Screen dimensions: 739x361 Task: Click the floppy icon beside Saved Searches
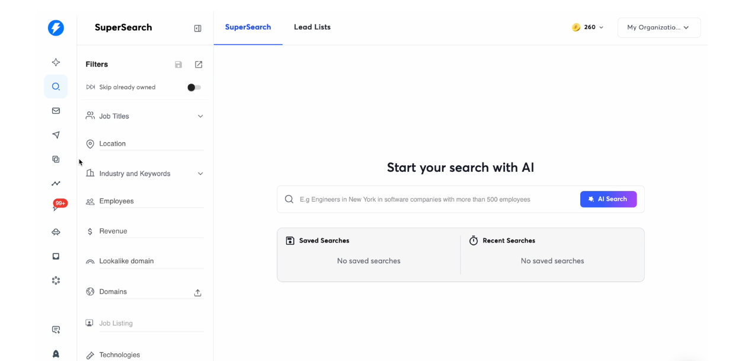pos(290,241)
